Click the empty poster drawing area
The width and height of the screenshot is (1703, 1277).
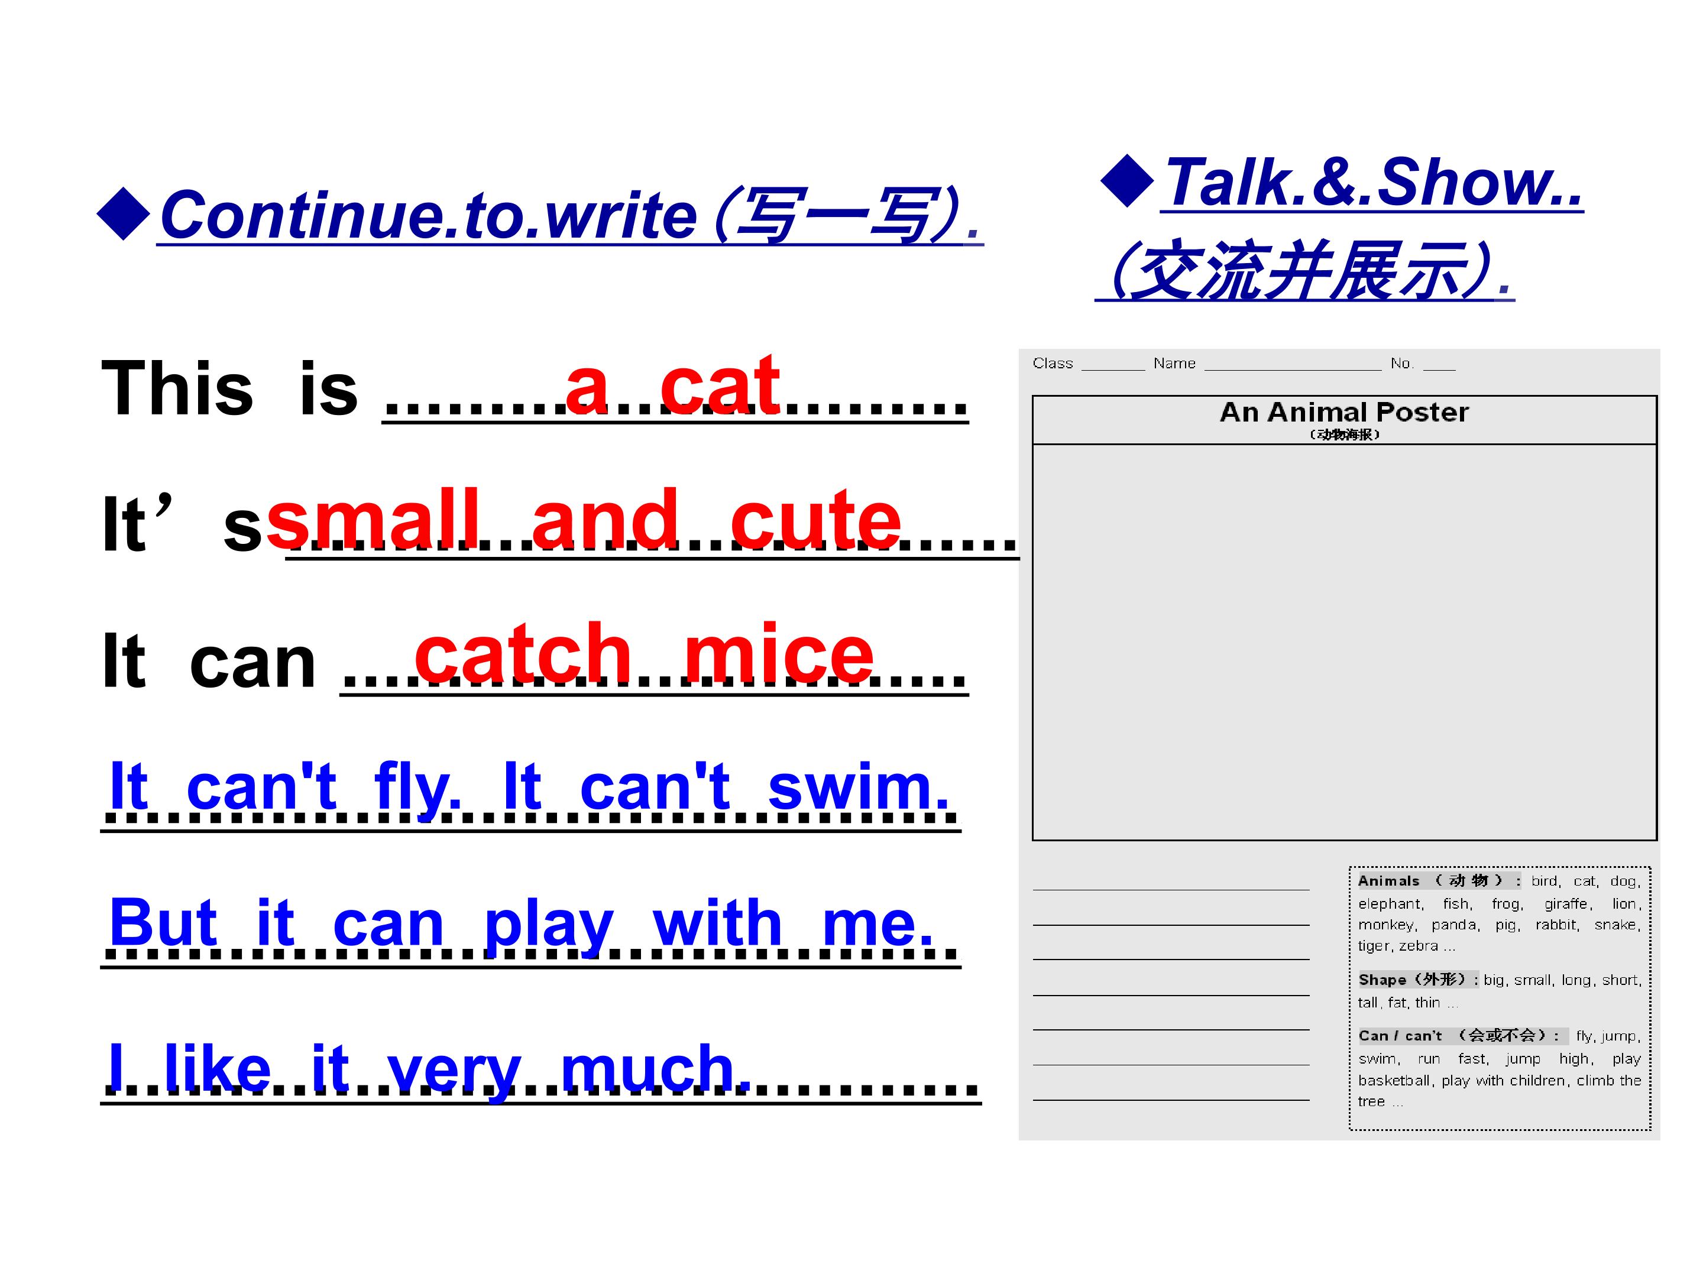point(1344,642)
